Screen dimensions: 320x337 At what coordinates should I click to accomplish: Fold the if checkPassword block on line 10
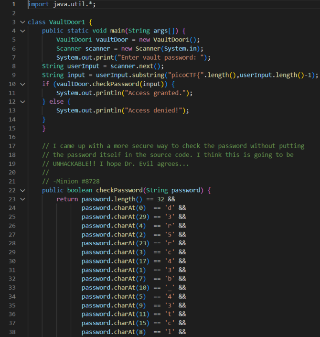[x=22, y=84]
